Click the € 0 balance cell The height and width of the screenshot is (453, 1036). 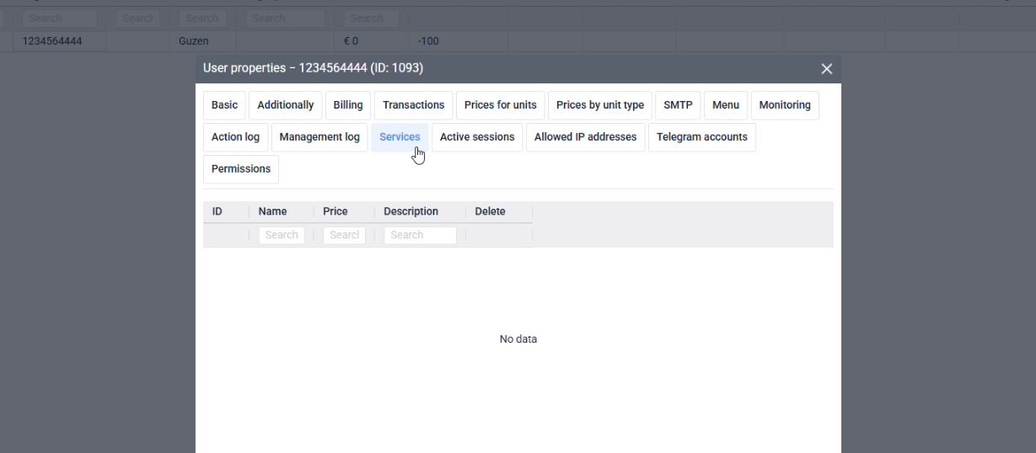tap(351, 41)
